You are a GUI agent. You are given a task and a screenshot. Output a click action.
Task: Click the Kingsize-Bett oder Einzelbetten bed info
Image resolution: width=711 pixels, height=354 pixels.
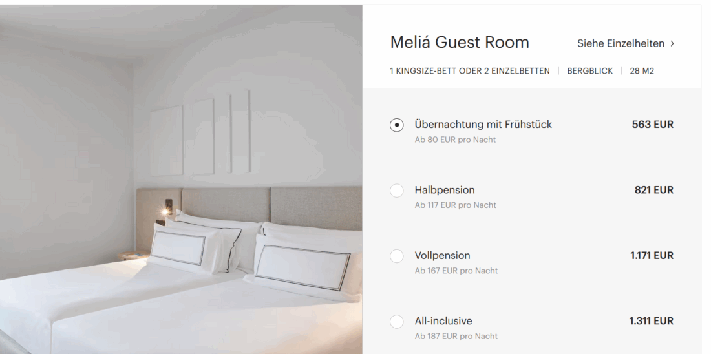[470, 71]
